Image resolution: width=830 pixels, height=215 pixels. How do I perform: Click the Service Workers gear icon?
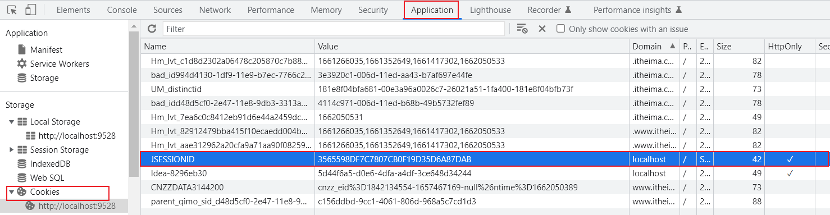(x=22, y=64)
